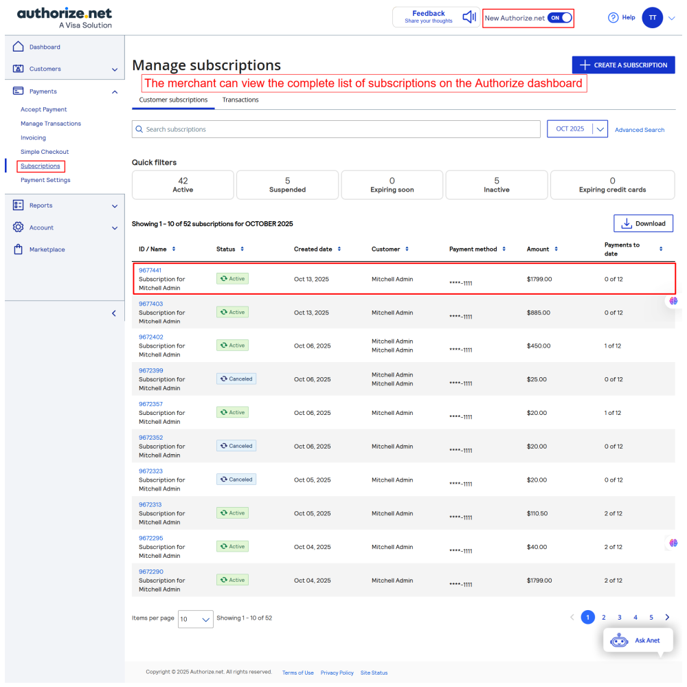This screenshot has height=687, width=687.
Task: Toggle the New Authorize.net switch off
Action: (559, 18)
